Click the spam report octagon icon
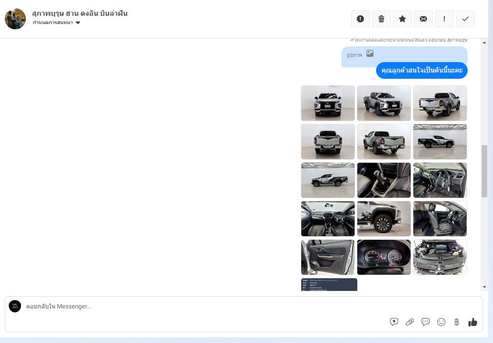 [x=360, y=19]
